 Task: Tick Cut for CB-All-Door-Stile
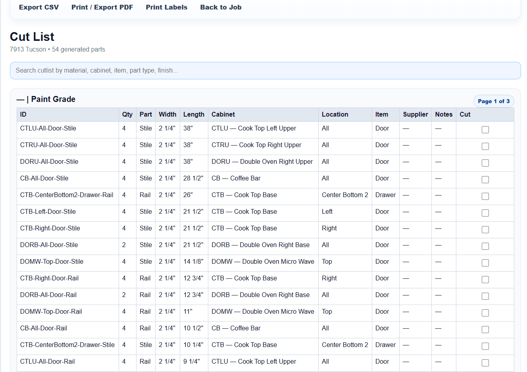[x=485, y=180]
